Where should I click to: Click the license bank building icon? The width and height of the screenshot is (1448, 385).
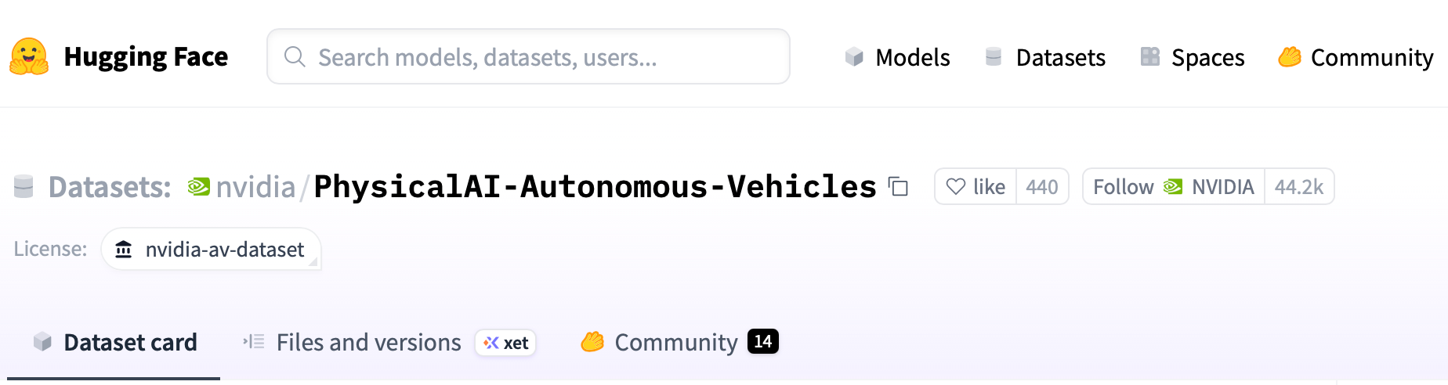click(124, 250)
